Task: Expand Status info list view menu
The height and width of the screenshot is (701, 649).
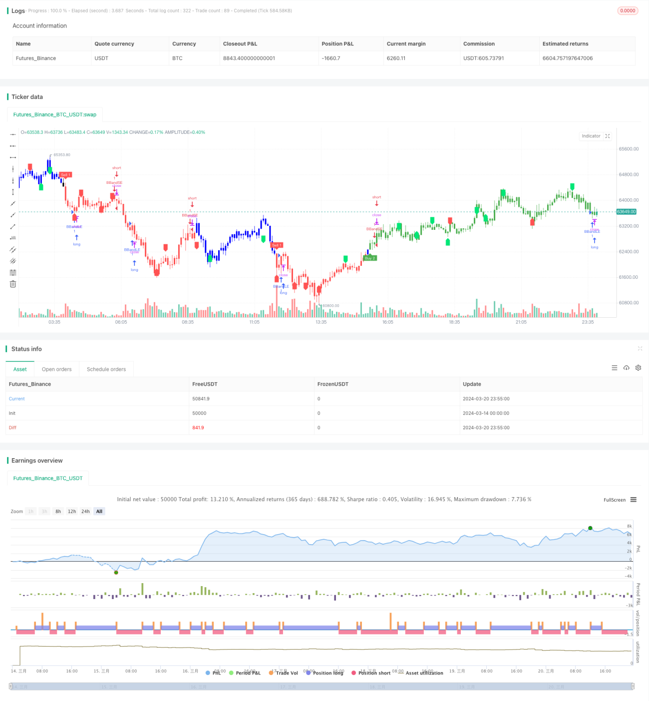Action: [x=615, y=368]
